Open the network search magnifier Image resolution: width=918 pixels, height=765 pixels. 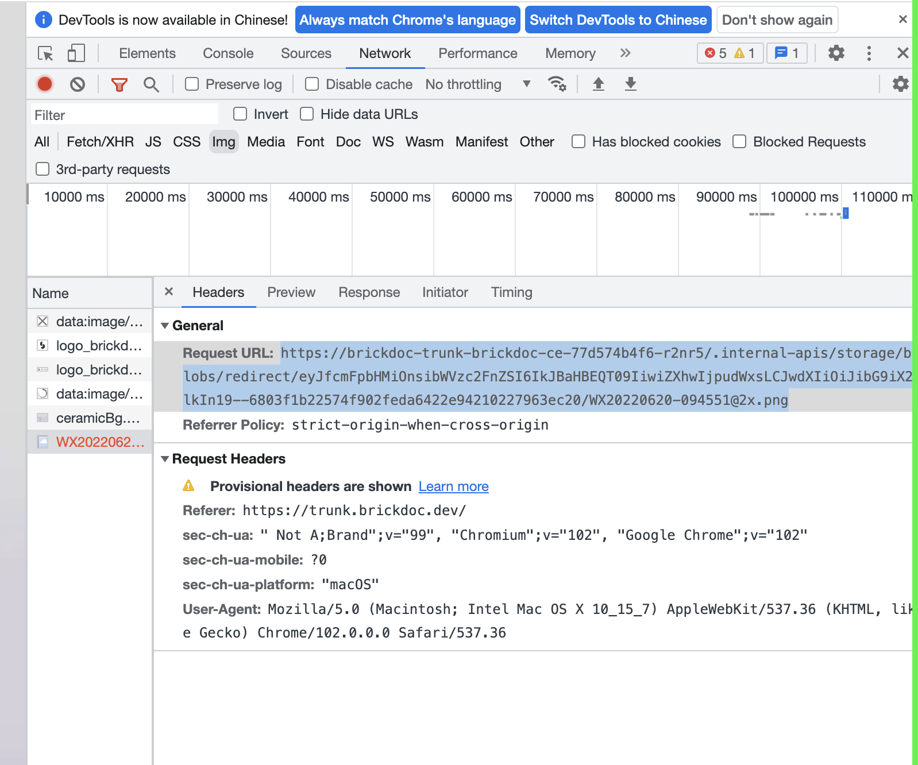pos(151,84)
